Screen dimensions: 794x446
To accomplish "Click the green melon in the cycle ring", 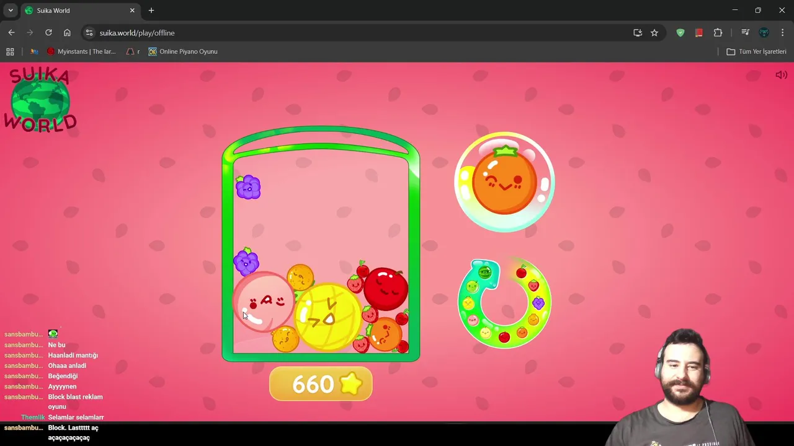I will [473, 287].
